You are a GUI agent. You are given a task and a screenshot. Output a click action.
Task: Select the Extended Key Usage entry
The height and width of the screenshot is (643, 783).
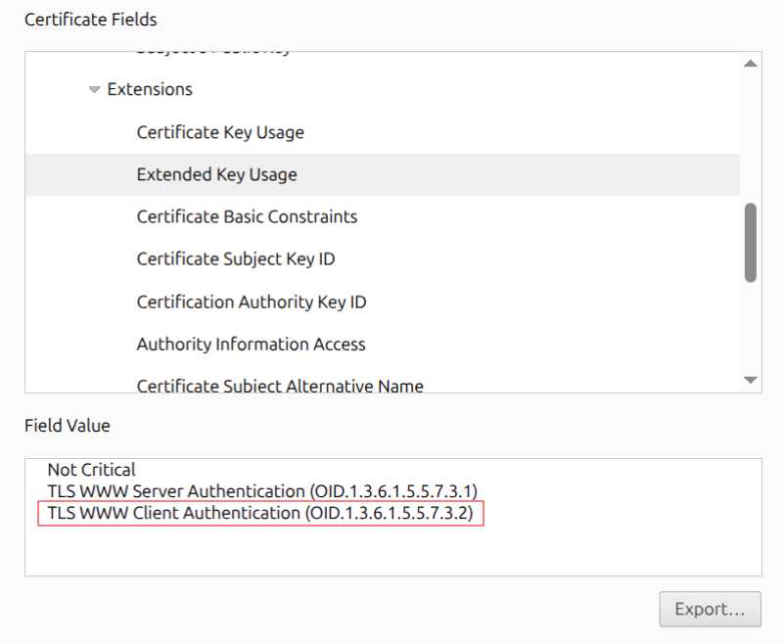215,174
